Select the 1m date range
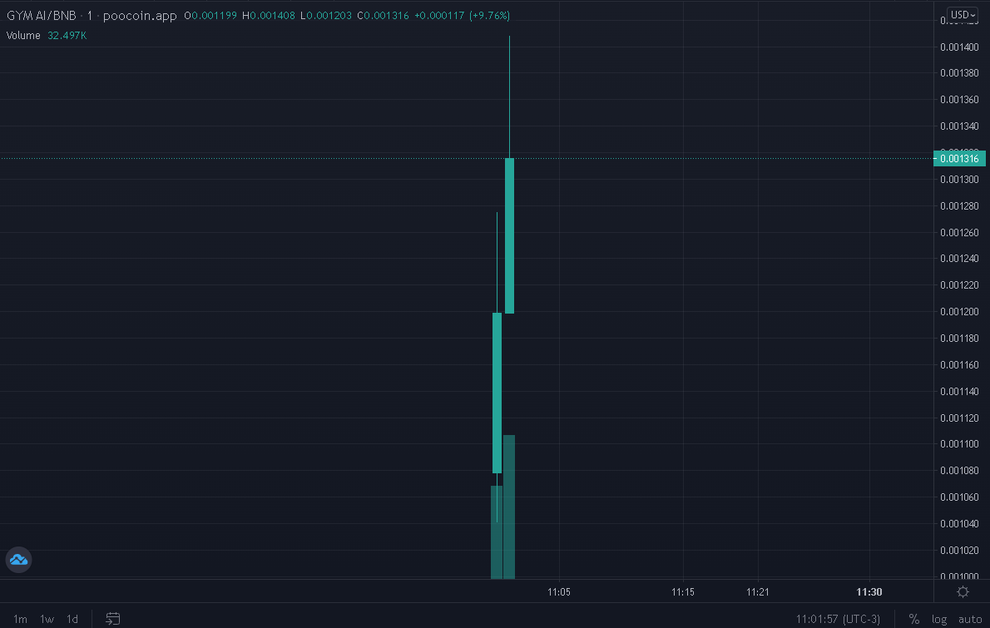This screenshot has height=628, width=990. pyautogui.click(x=20, y=619)
